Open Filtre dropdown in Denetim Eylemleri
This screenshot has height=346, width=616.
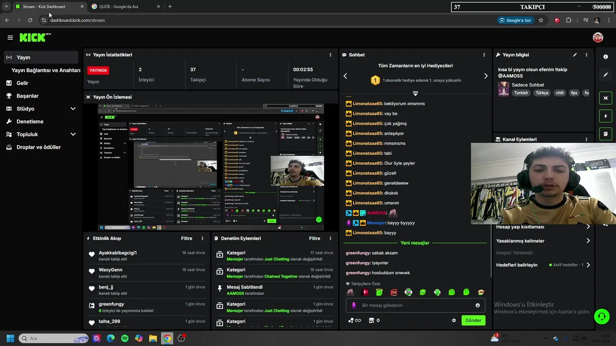(315, 238)
